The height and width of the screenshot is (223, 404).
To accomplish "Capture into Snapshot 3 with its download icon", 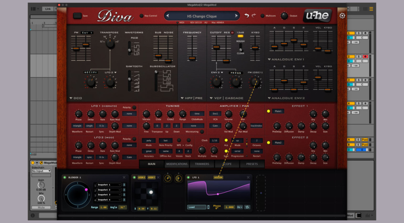I will point(124,195).
